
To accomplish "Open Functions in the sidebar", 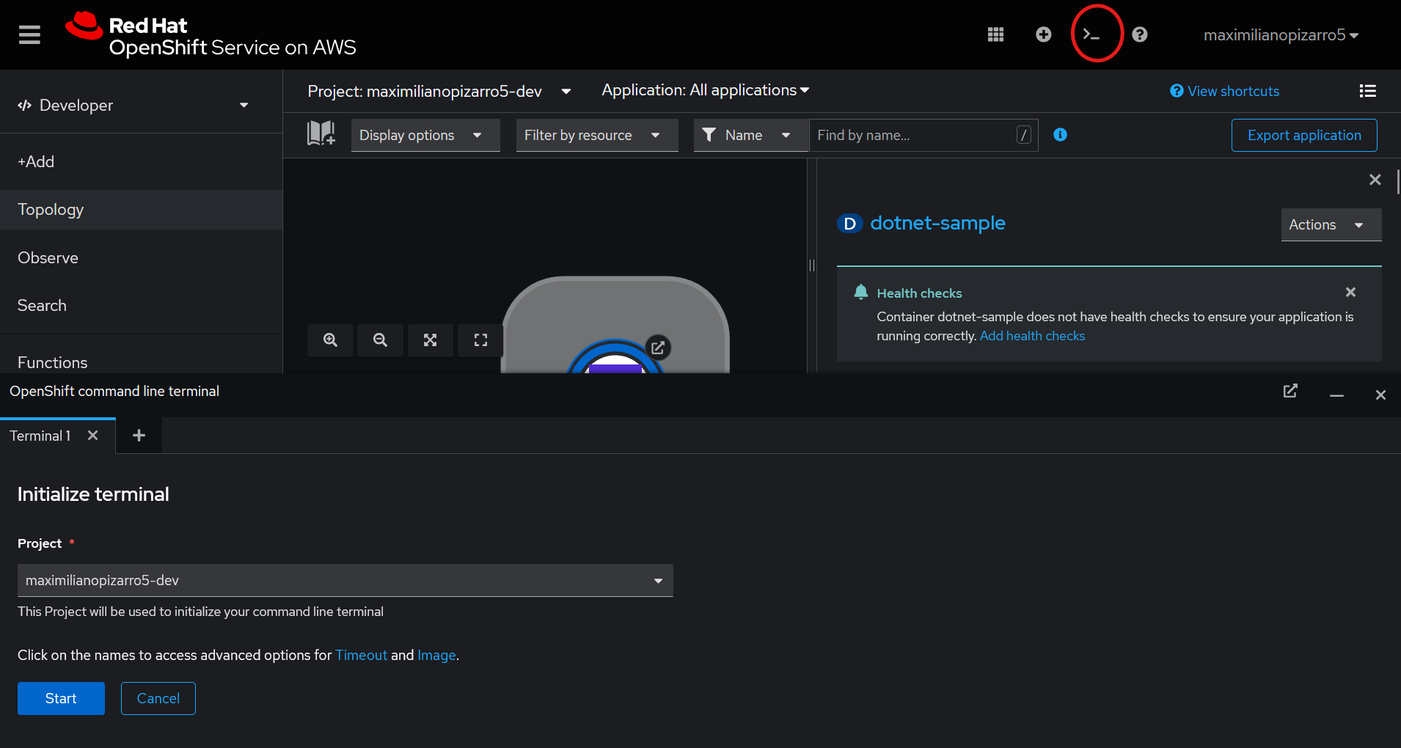I will pos(141,362).
